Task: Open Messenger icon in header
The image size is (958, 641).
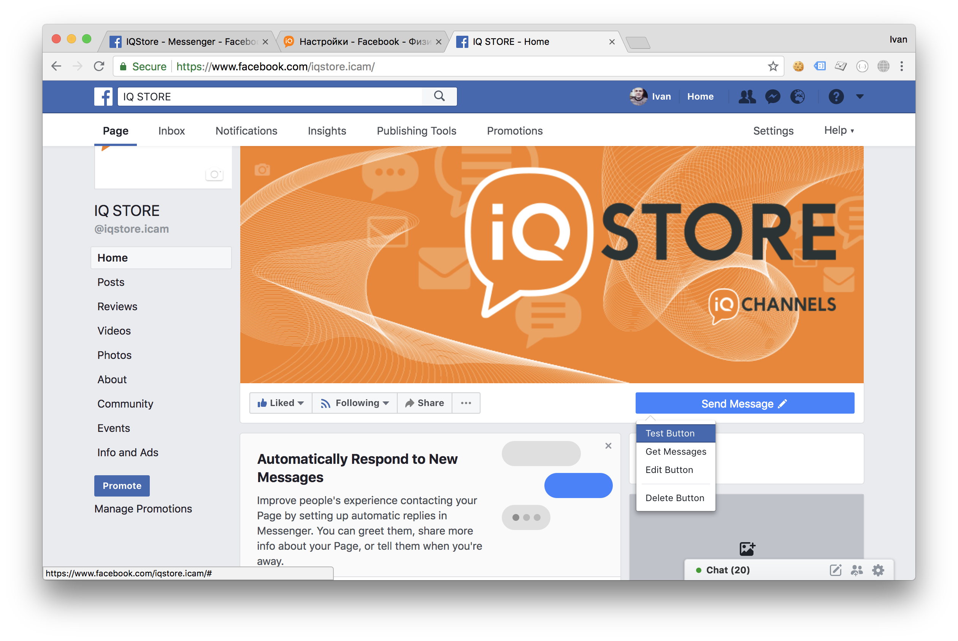Action: 772,97
